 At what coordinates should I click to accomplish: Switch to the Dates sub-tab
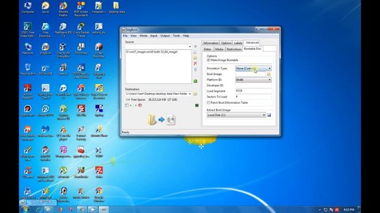(207, 49)
